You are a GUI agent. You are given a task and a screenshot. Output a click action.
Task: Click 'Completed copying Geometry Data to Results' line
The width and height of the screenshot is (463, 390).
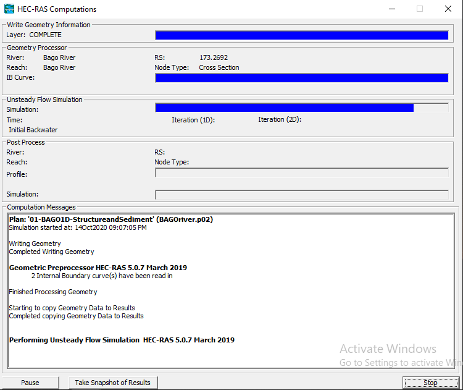click(x=76, y=316)
